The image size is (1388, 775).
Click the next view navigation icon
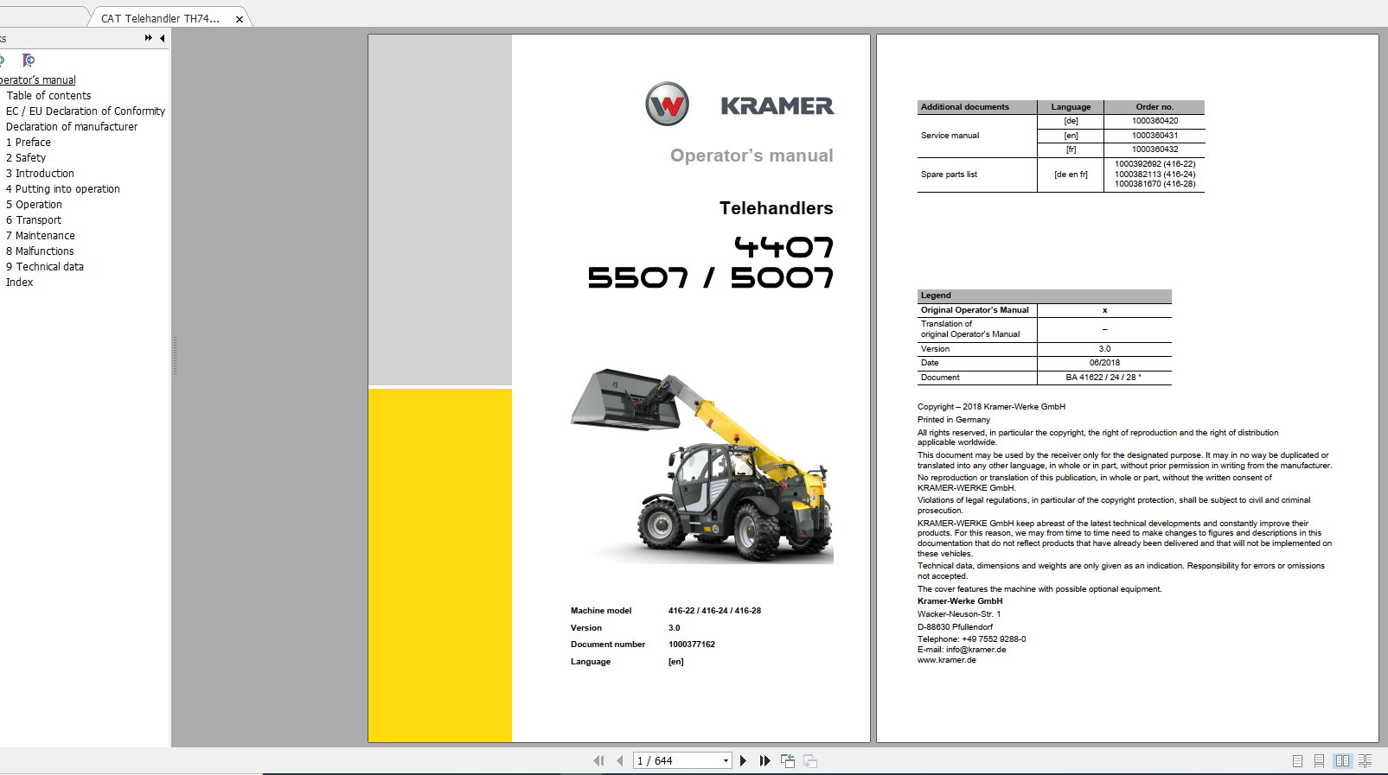[810, 761]
